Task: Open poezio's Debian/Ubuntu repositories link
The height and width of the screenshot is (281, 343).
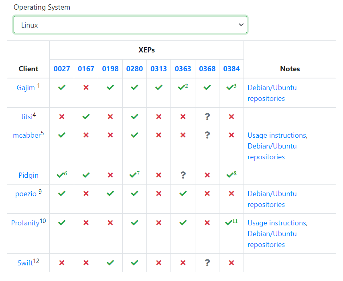Action: 272,199
